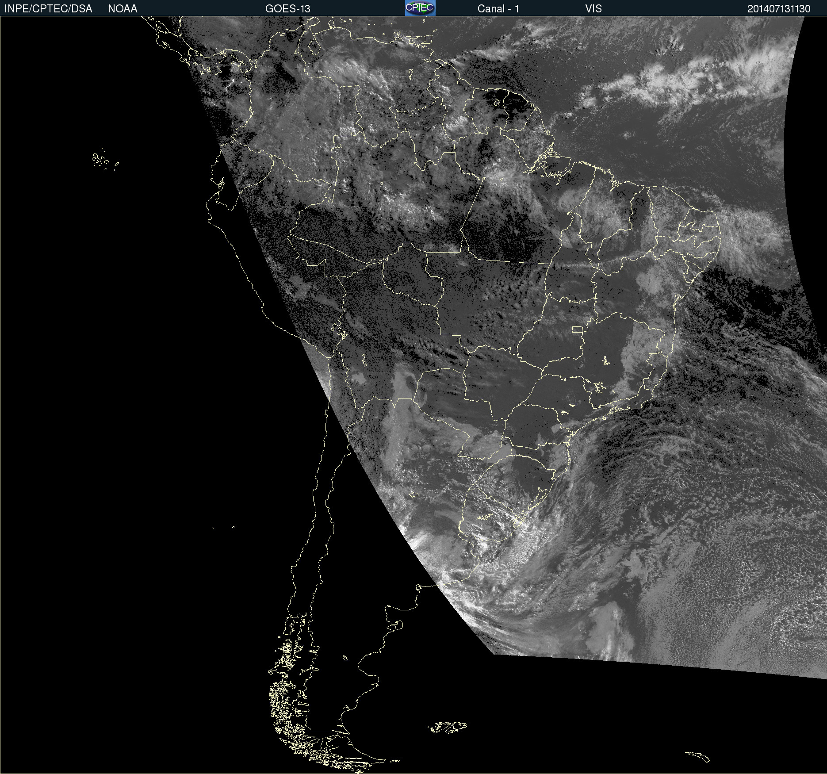The height and width of the screenshot is (774, 827).
Task: Click the NOAA label in header
Action: (x=123, y=9)
